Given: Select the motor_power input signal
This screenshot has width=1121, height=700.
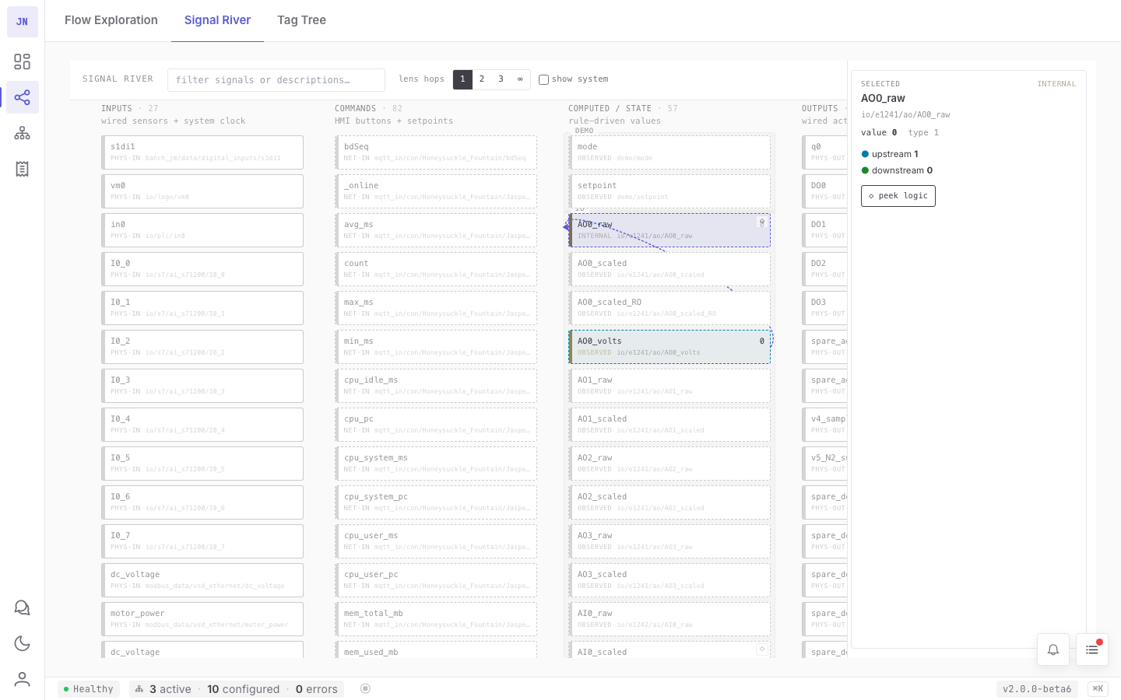Looking at the screenshot, I should [202, 619].
